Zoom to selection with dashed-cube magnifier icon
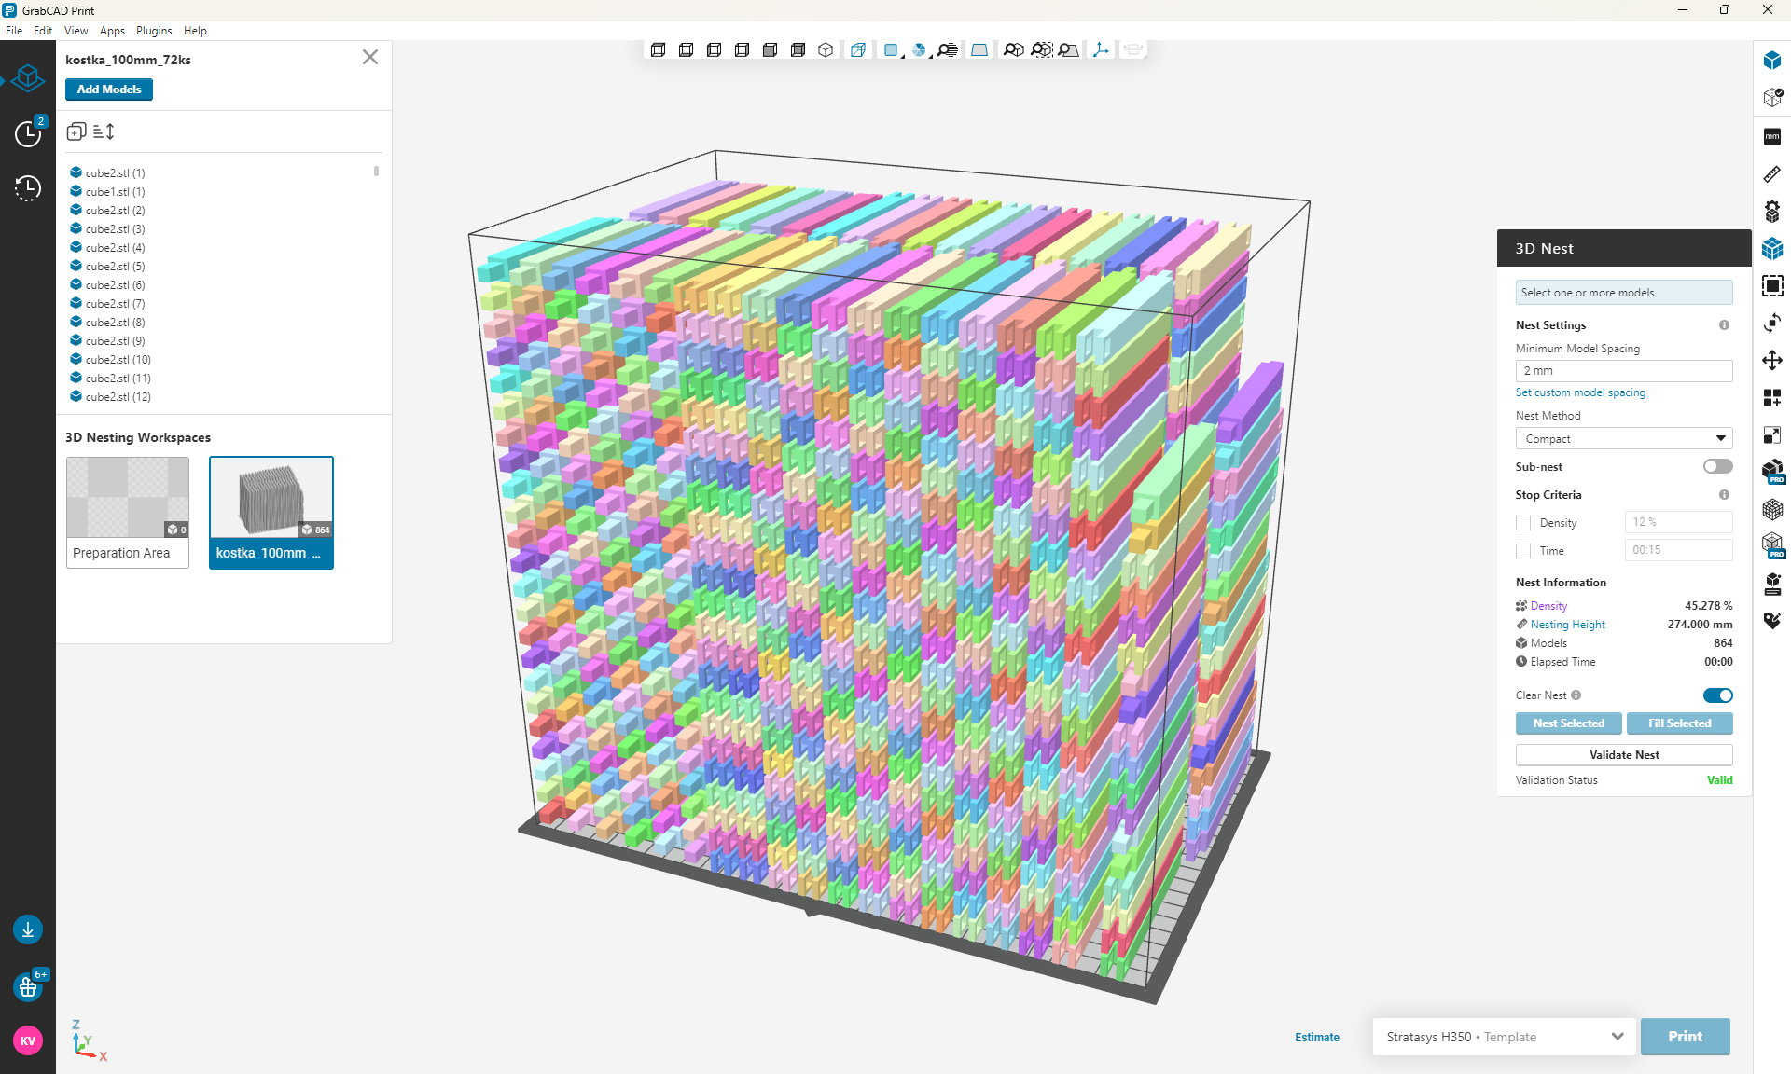Image resolution: width=1791 pixels, height=1074 pixels. [x=1041, y=50]
